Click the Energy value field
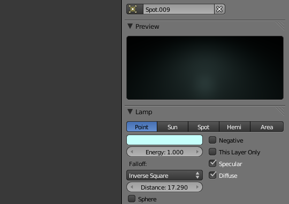 coord(164,152)
